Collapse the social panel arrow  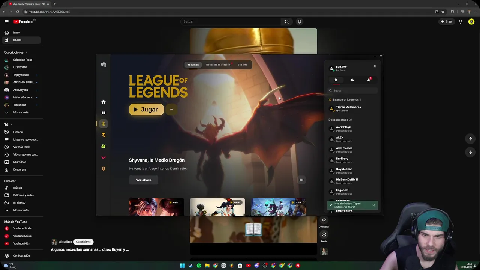[375, 66]
